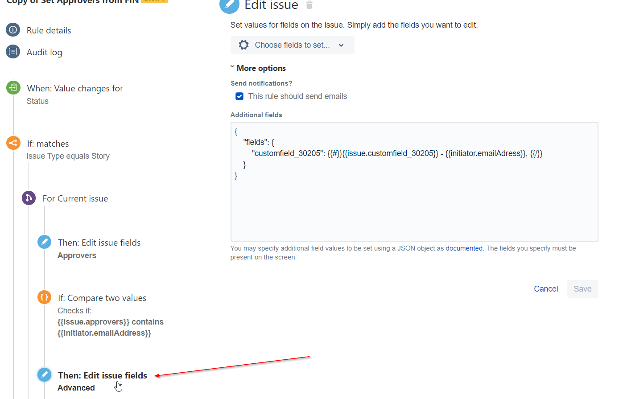Click the Cancel link
This screenshot has width=631, height=399.
coord(546,289)
